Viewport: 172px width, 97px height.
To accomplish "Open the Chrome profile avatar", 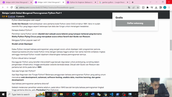I will pyautogui.click(x=165, y=8).
